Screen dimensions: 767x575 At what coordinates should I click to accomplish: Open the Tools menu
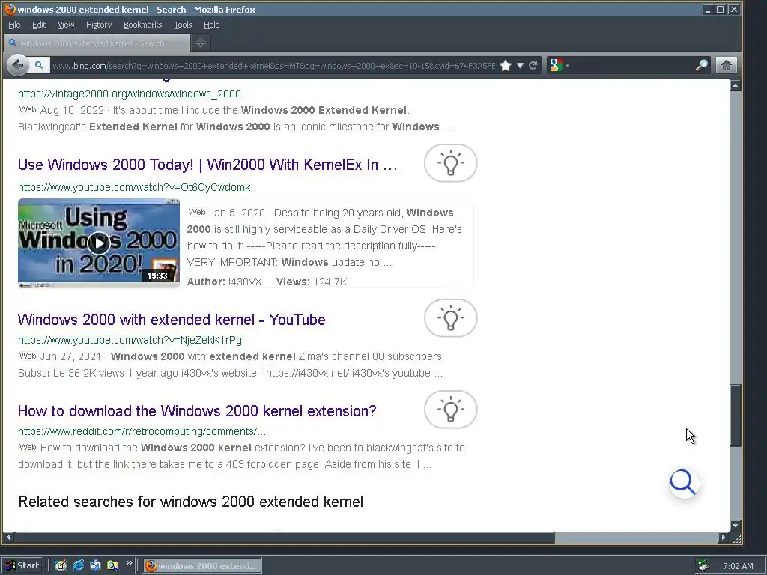183,25
